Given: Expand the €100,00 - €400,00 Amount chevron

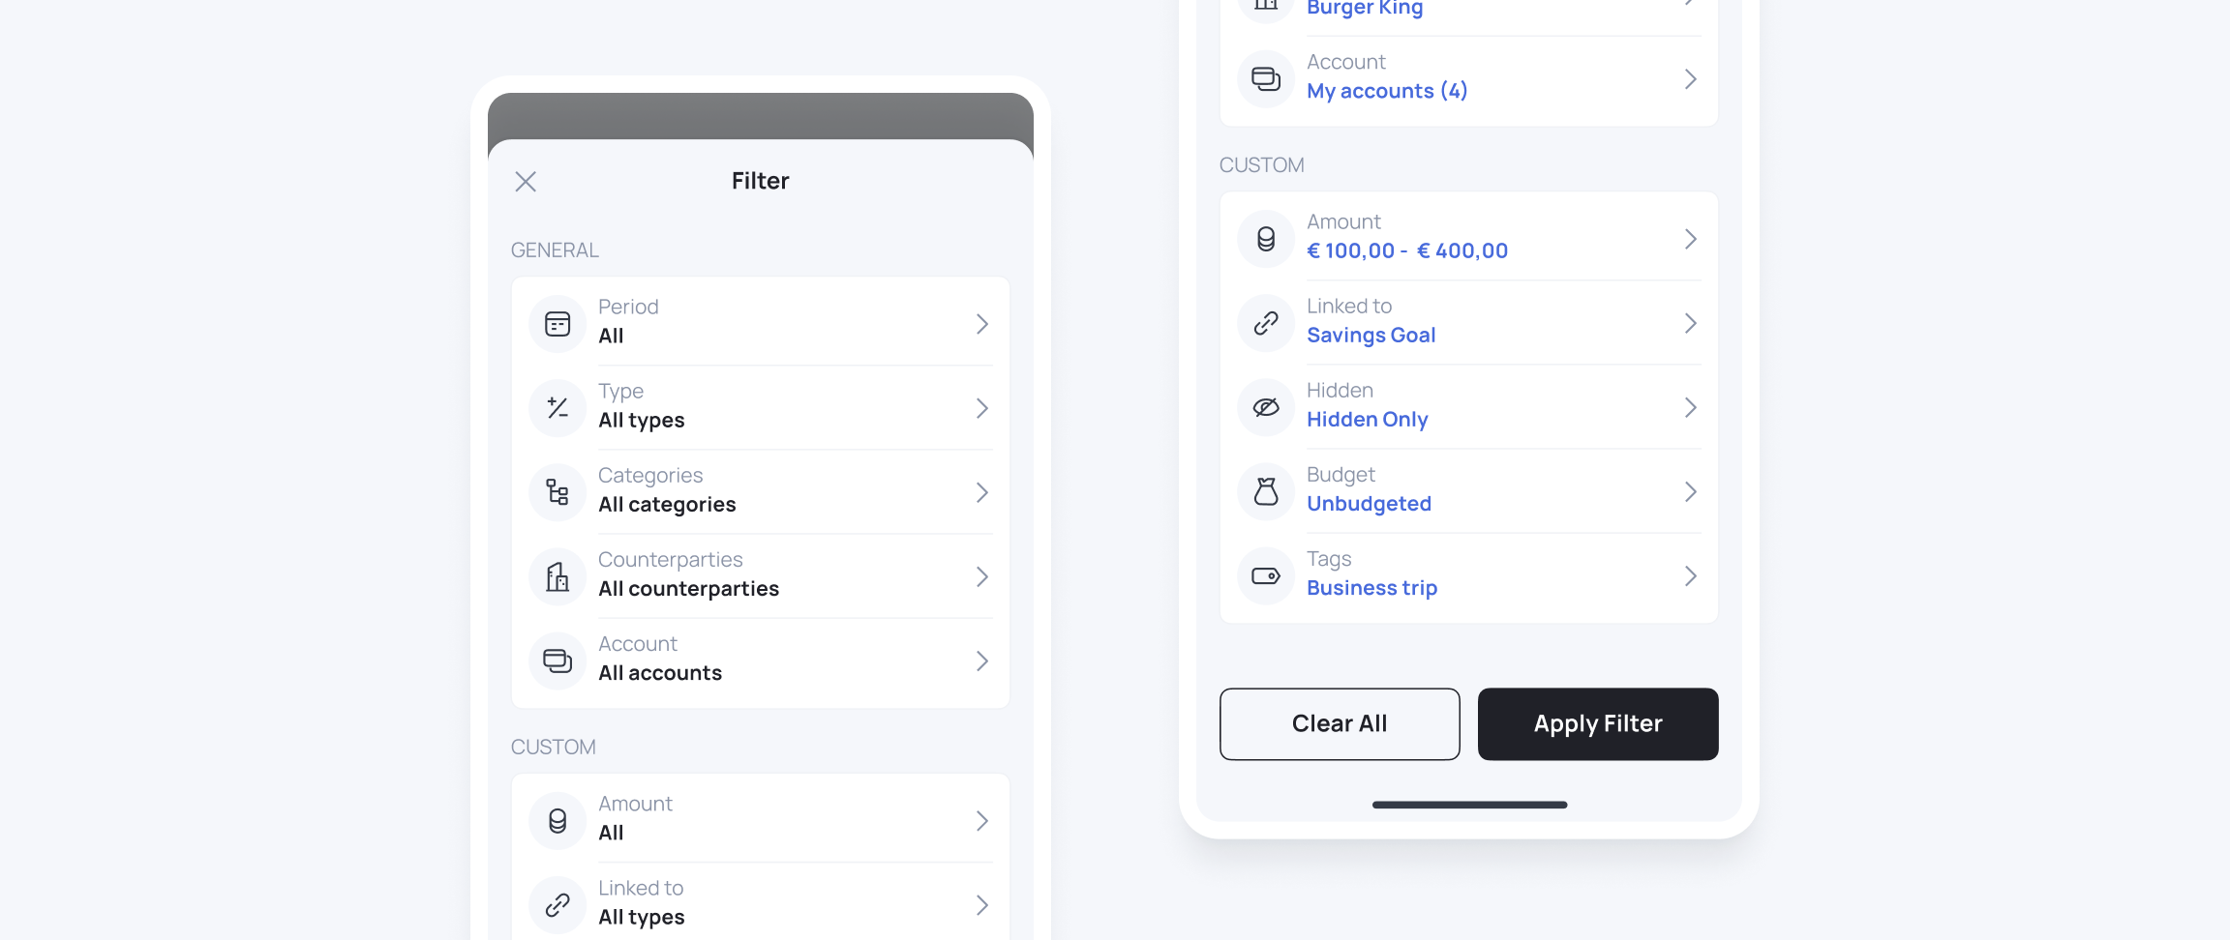Looking at the screenshot, I should (1691, 239).
